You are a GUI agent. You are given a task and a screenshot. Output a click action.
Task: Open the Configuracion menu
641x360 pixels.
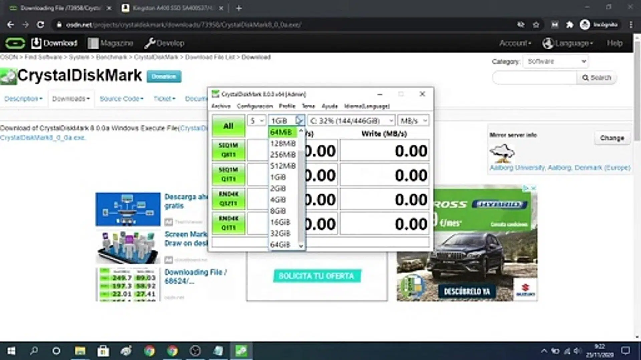point(255,106)
